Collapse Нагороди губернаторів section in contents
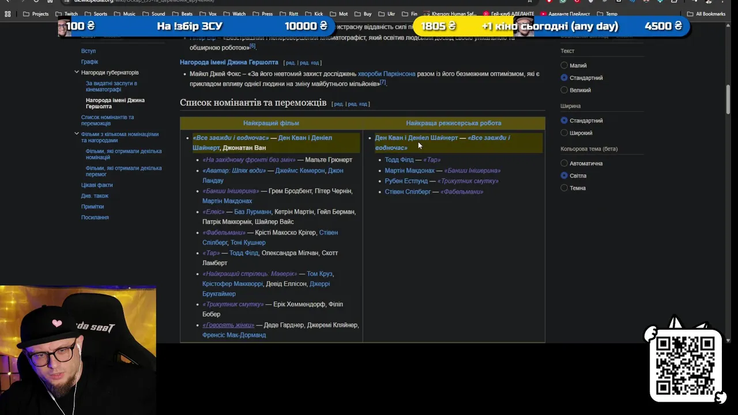This screenshot has width=738, height=415. (76, 72)
